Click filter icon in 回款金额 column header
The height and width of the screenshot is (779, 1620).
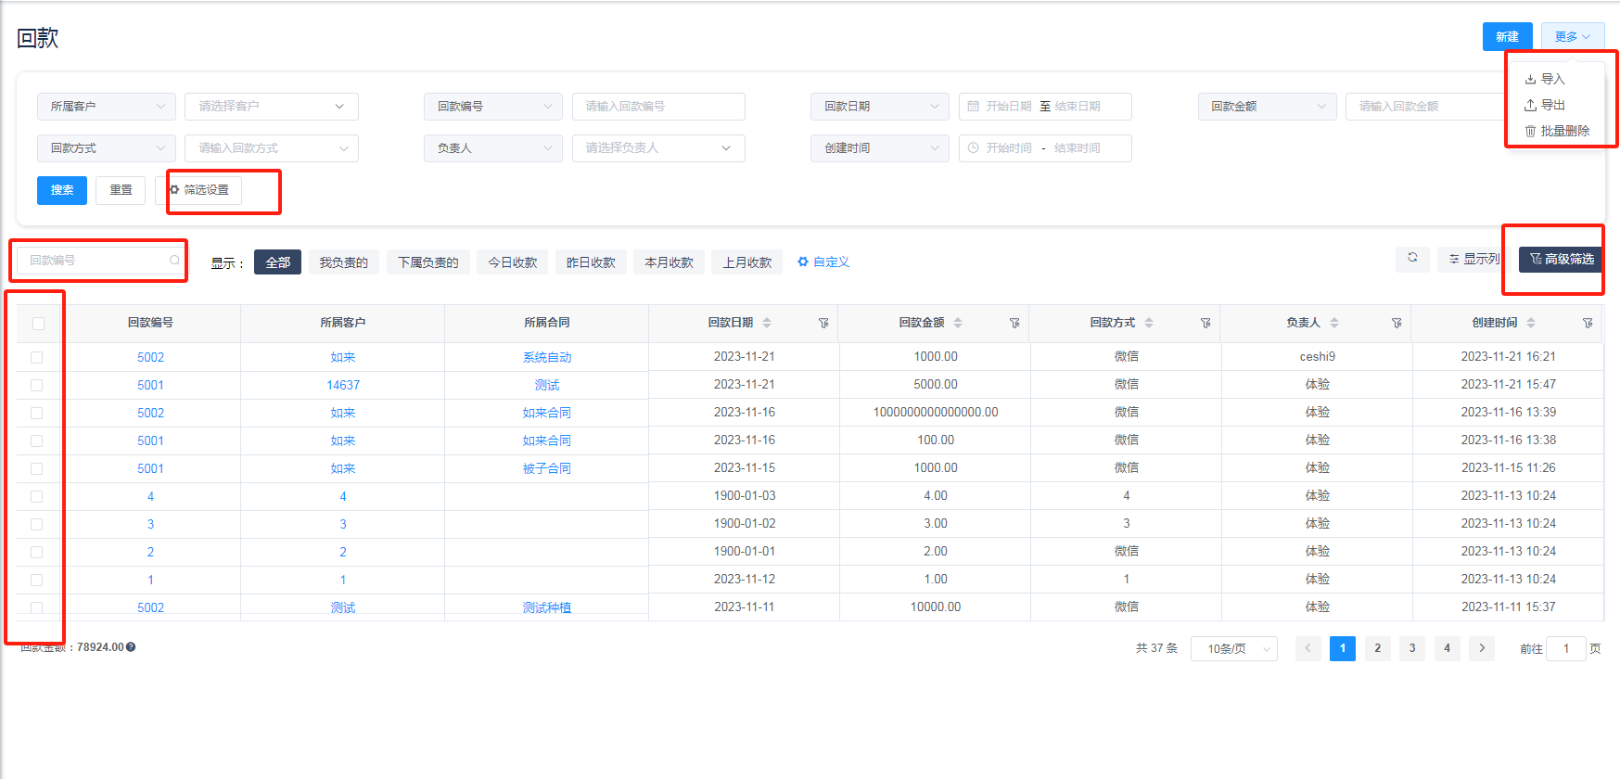[1014, 323]
